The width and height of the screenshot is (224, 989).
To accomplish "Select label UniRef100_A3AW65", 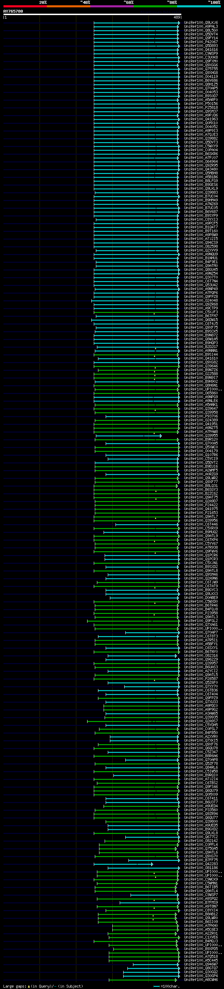I will pyautogui.click(x=201, y=713).
